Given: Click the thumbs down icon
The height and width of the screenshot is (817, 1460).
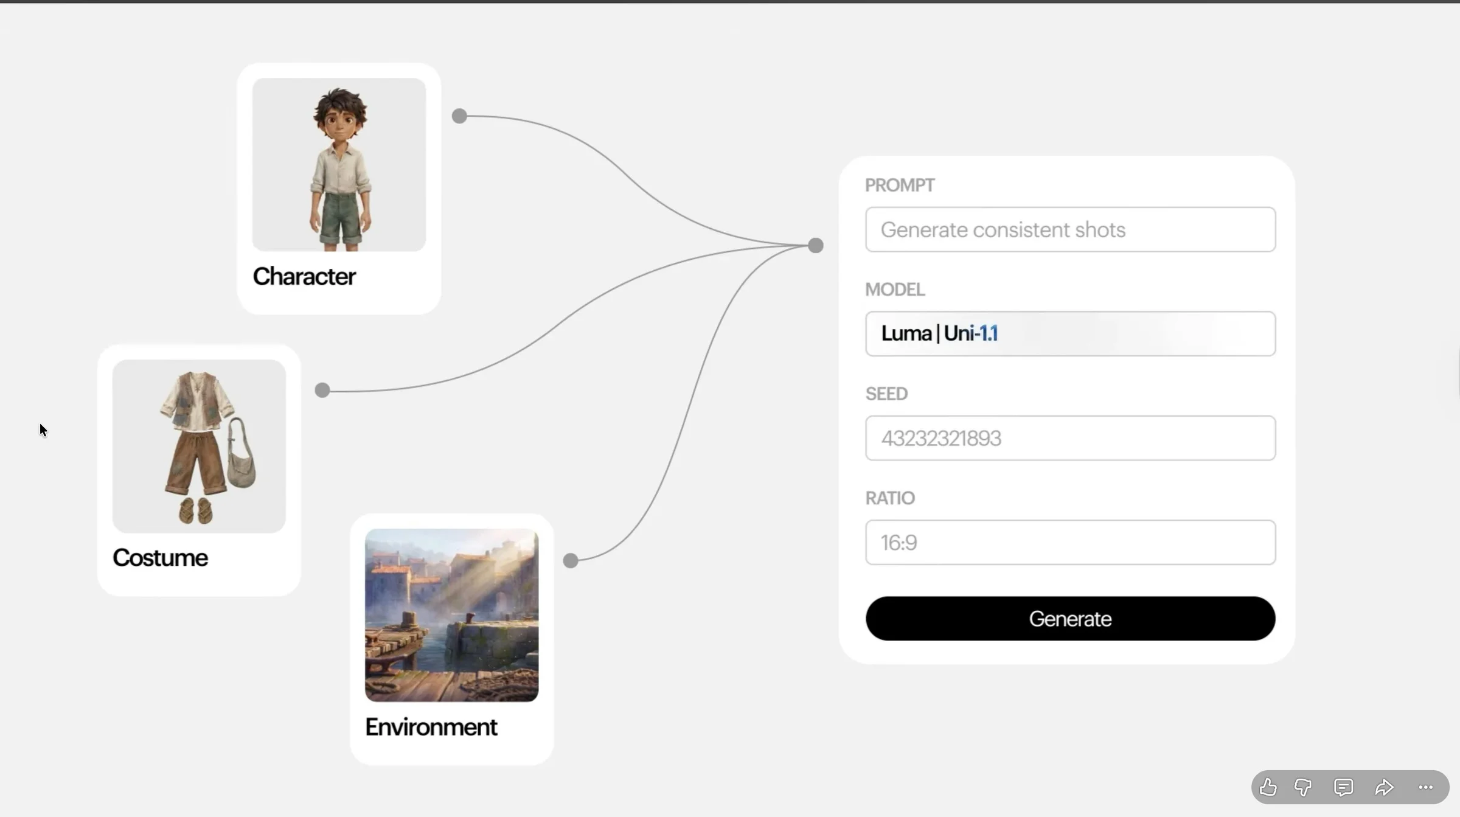Looking at the screenshot, I should coord(1303,787).
